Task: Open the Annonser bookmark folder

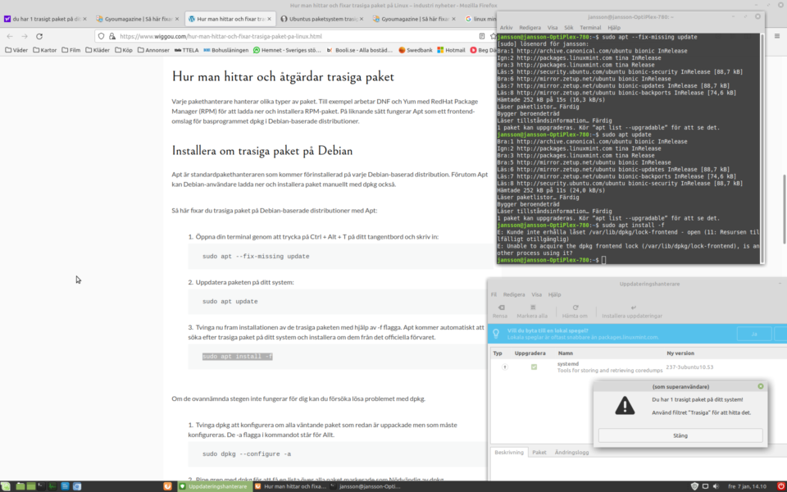Action: click(153, 50)
